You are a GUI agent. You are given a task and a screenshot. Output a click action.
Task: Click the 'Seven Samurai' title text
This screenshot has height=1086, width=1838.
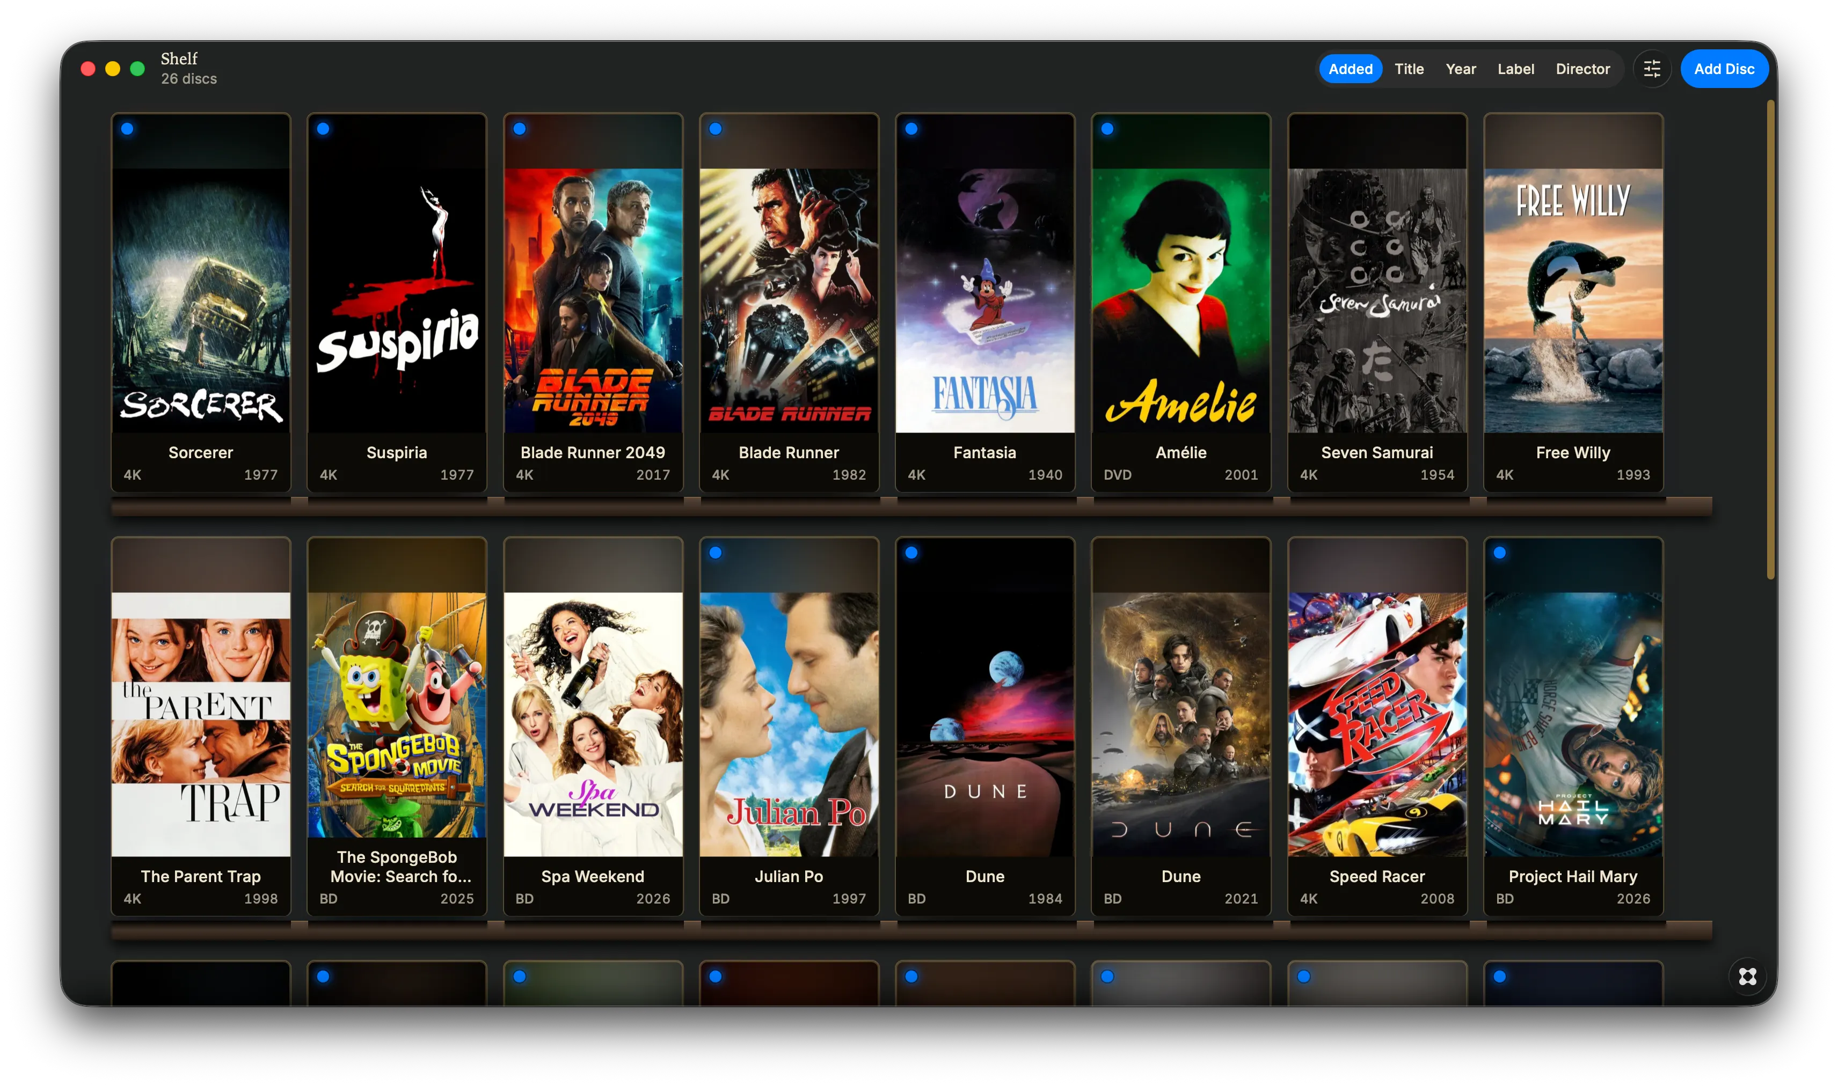(x=1377, y=452)
